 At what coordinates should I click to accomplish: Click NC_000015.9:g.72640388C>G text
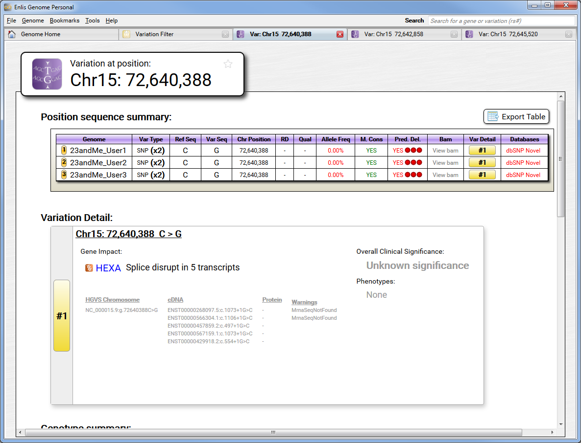(x=121, y=310)
